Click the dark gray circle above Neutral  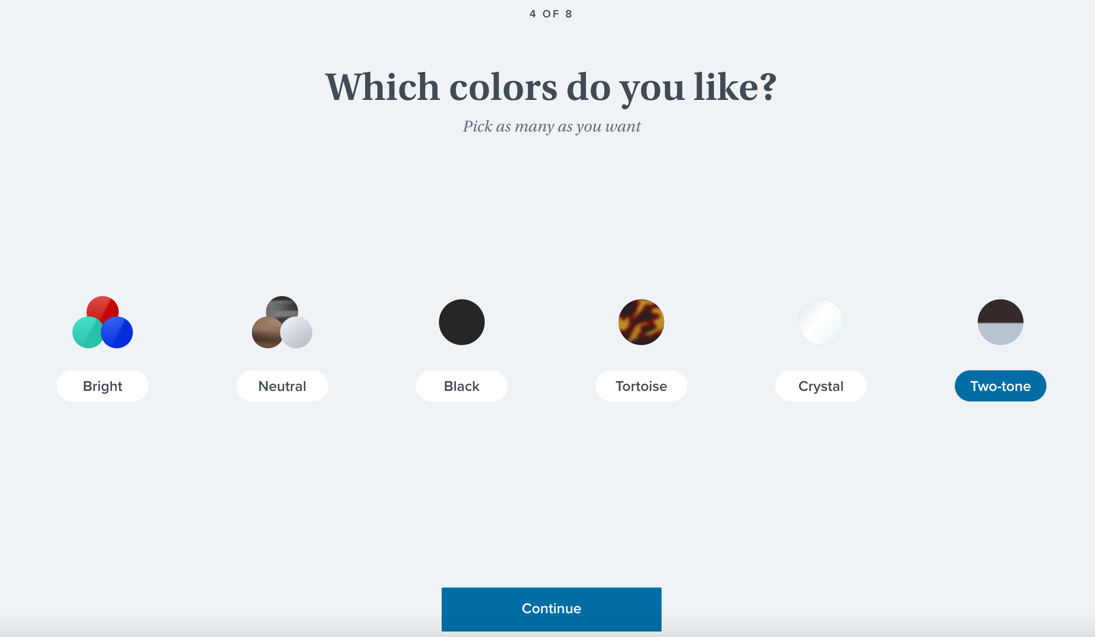click(x=282, y=305)
